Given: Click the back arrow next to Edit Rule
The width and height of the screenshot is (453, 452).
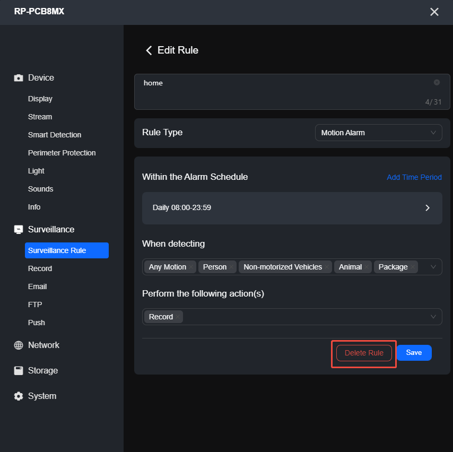Looking at the screenshot, I should point(149,50).
